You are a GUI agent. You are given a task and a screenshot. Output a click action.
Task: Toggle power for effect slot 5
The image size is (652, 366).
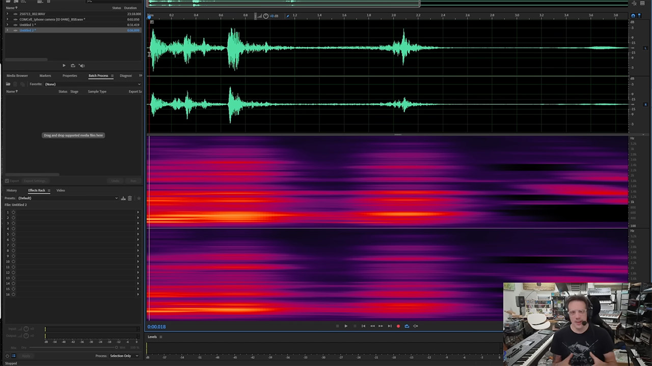pyautogui.click(x=13, y=234)
